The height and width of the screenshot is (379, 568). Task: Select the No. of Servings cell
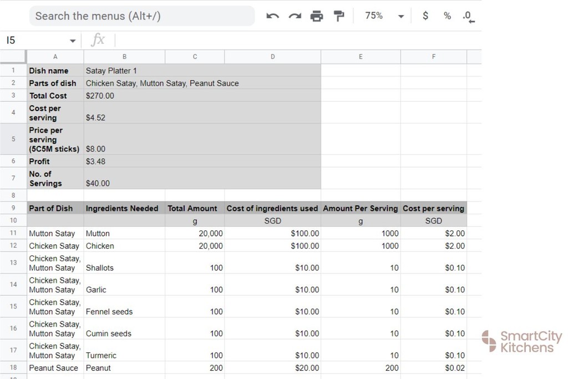tap(55, 178)
